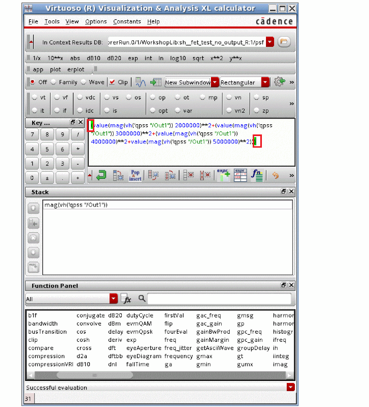Open the fn function list icon
This screenshot has width=369, height=407.
pos(257,176)
